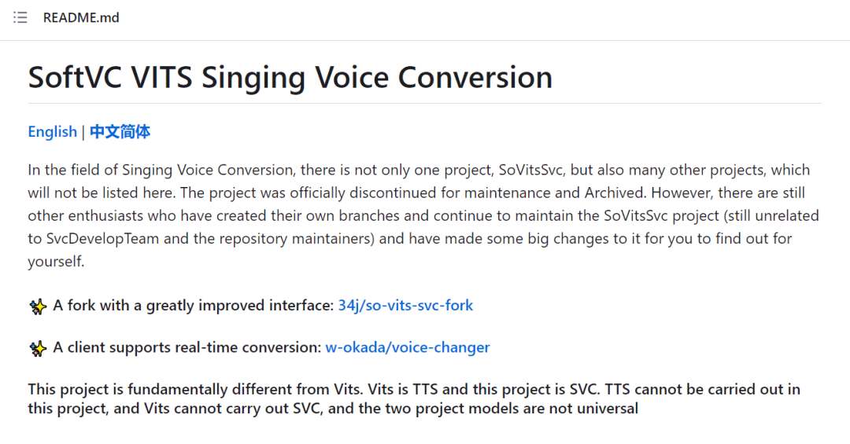Open the English language link
This screenshot has height=444, width=850.
coord(52,132)
